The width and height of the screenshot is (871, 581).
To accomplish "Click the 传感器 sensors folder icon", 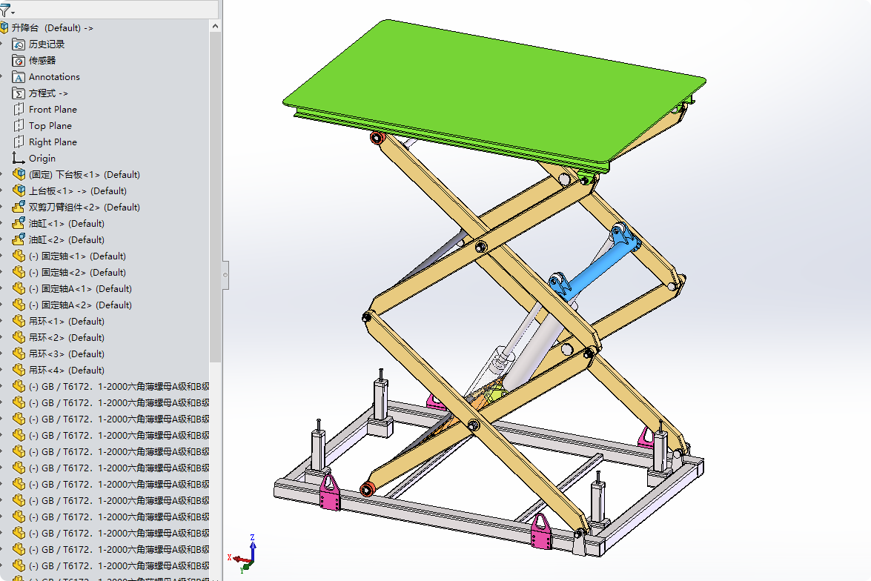I will coord(19,61).
